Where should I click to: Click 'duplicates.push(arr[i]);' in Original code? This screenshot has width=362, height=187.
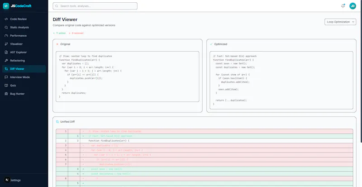[x=86, y=78]
